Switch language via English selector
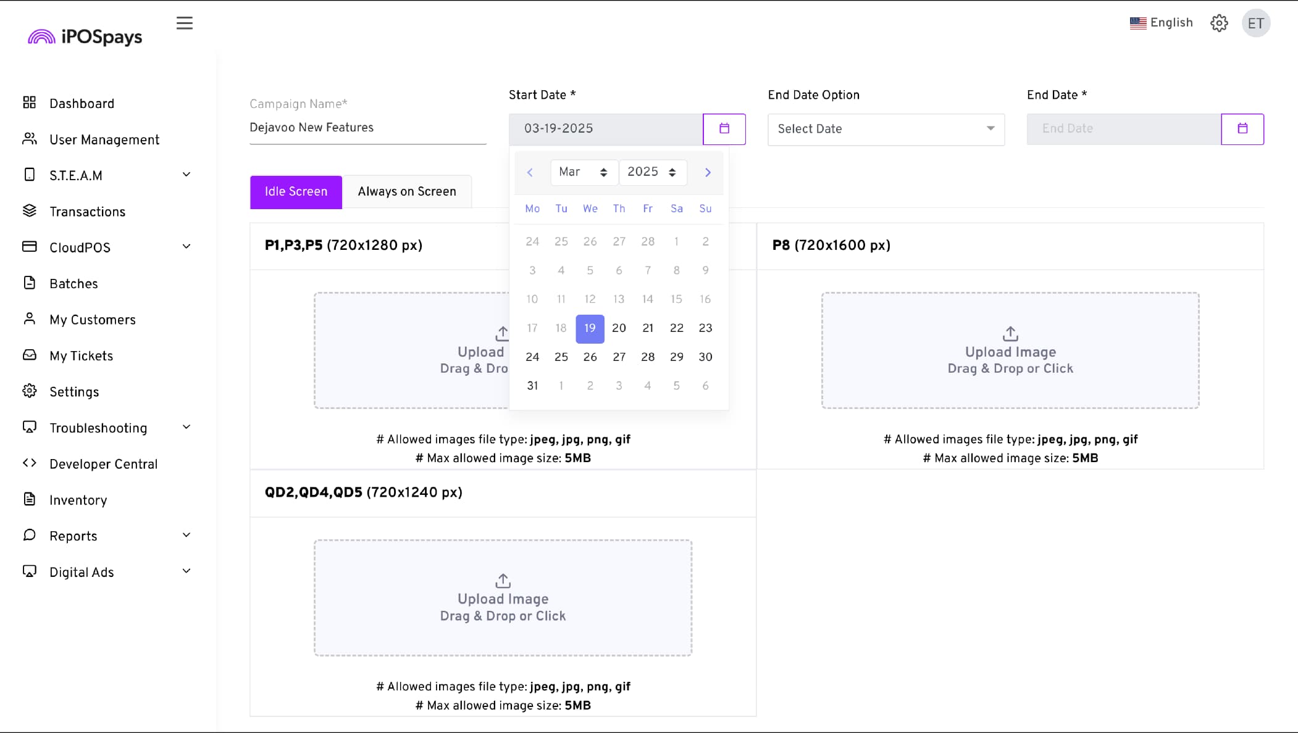 coord(1161,23)
